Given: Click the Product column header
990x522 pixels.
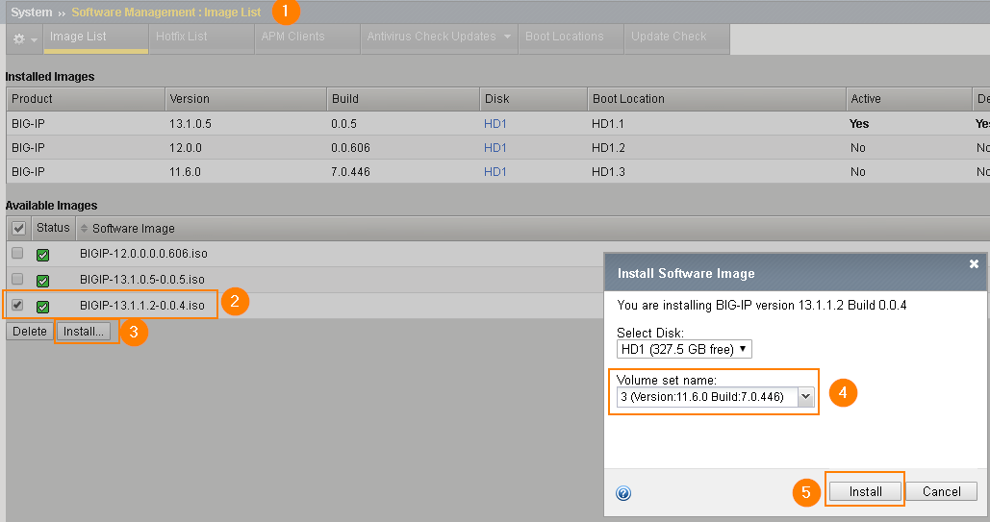Looking at the screenshot, I should (86, 99).
